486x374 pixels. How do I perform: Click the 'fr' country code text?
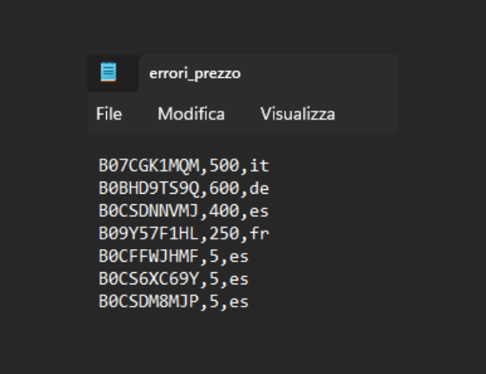259,233
